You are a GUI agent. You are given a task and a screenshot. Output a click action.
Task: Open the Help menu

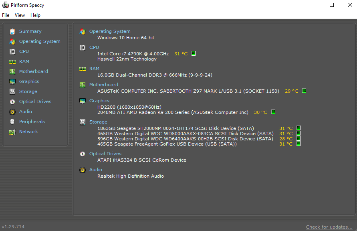click(x=35, y=15)
